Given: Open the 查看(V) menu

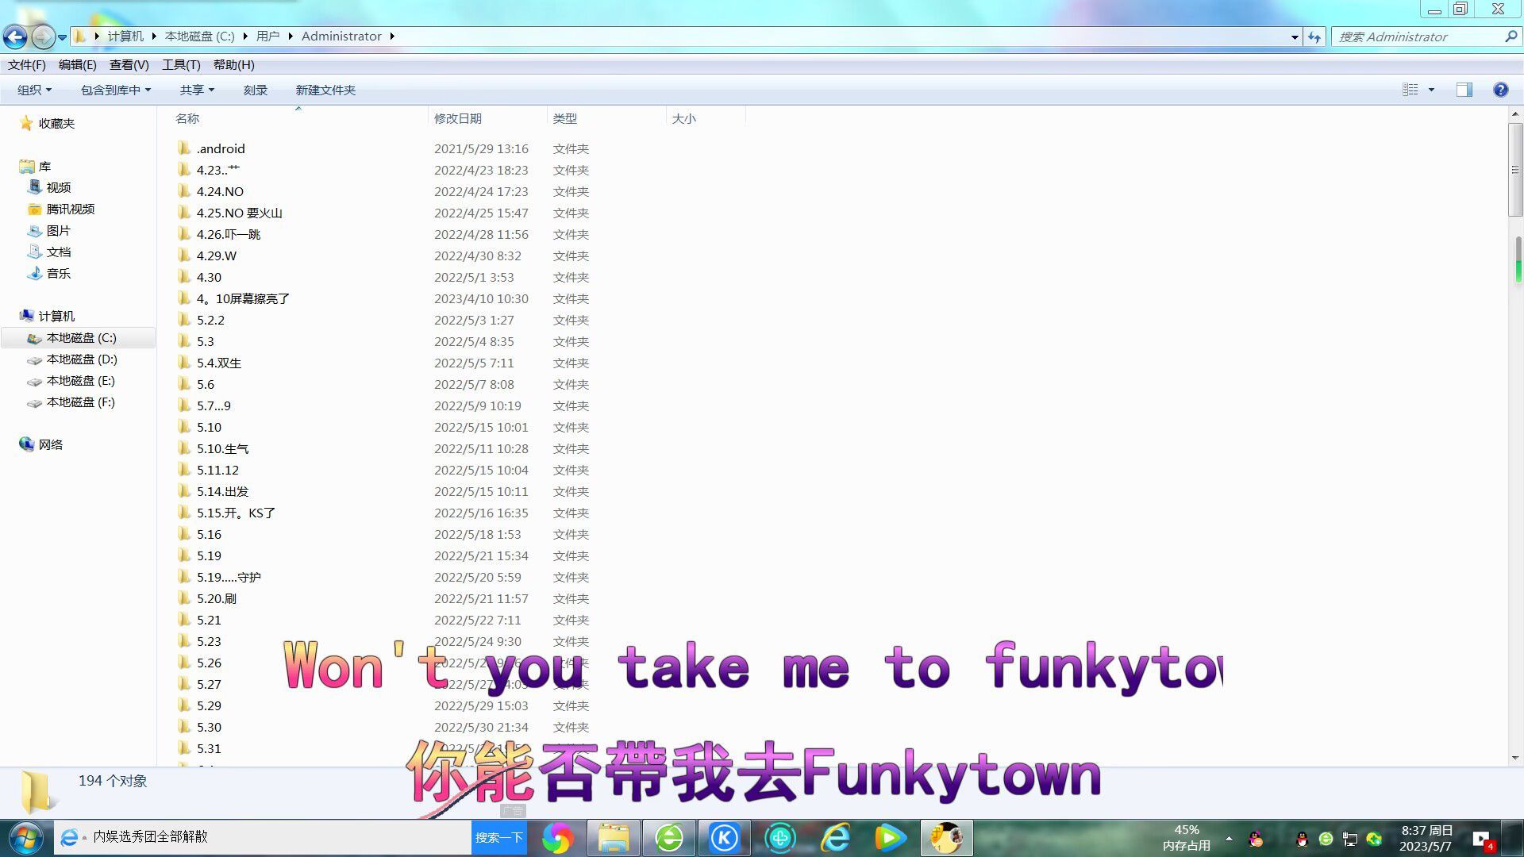Looking at the screenshot, I should click(129, 65).
